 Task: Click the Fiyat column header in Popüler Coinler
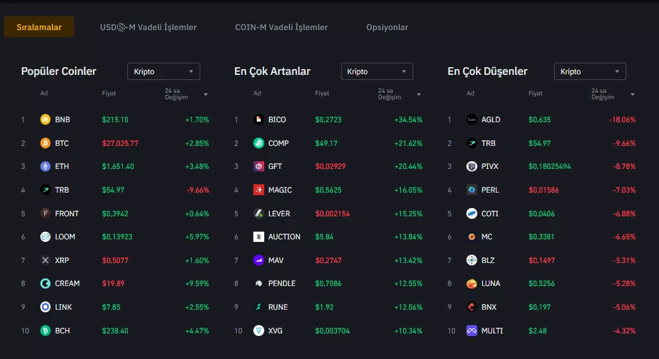tap(109, 93)
